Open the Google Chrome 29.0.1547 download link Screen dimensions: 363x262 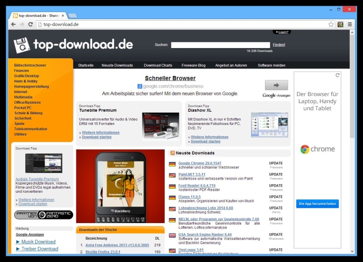point(200,163)
